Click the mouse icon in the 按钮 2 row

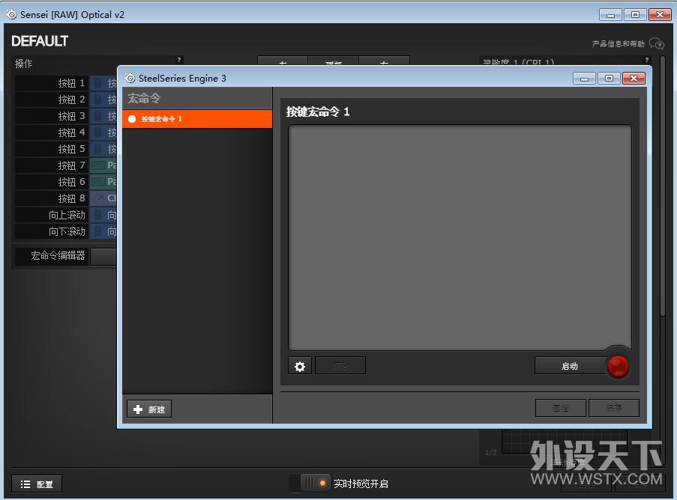tap(98, 100)
